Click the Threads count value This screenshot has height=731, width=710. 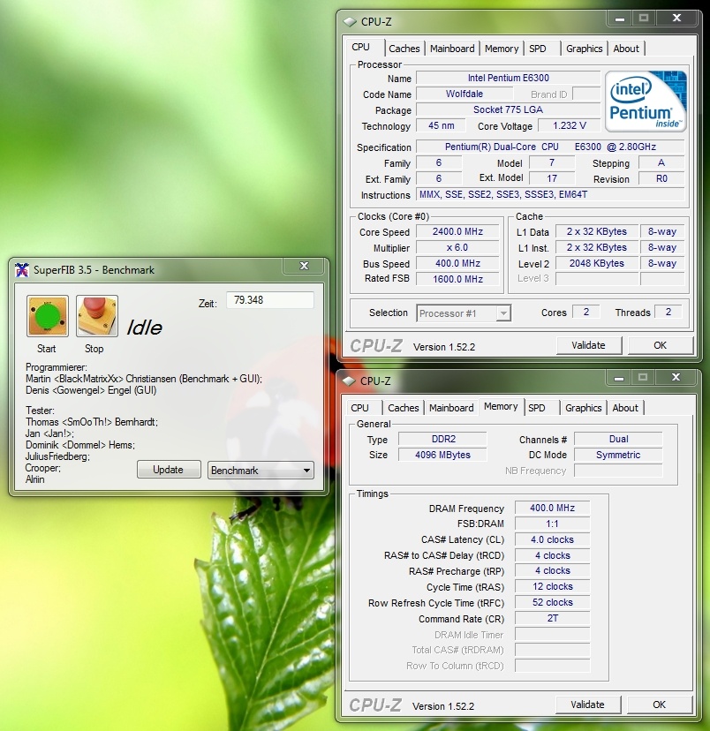[x=668, y=312]
